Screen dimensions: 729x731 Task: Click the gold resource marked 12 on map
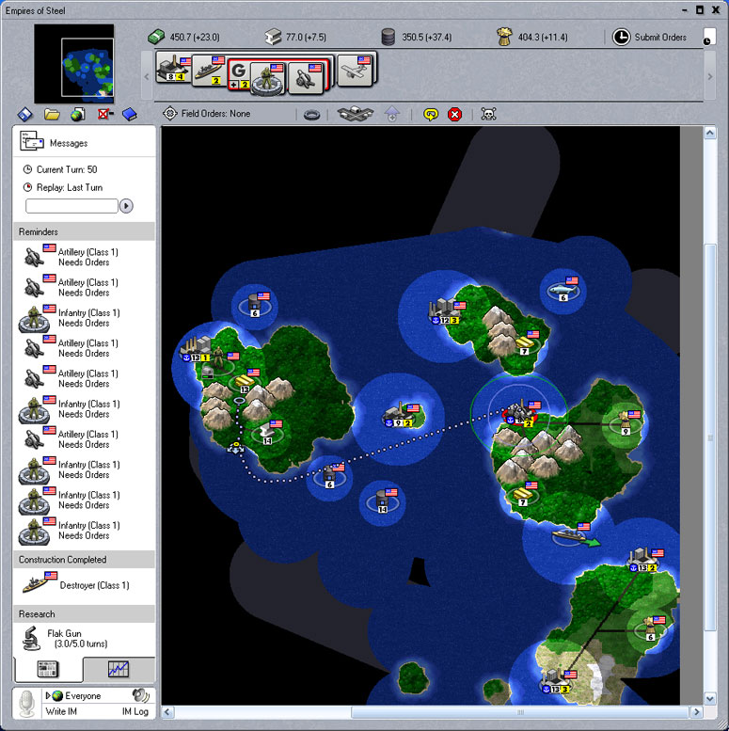click(x=245, y=382)
